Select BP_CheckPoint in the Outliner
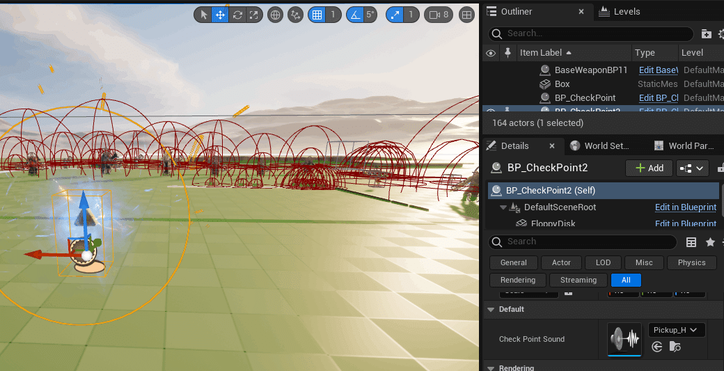This screenshot has width=724, height=371. [585, 98]
